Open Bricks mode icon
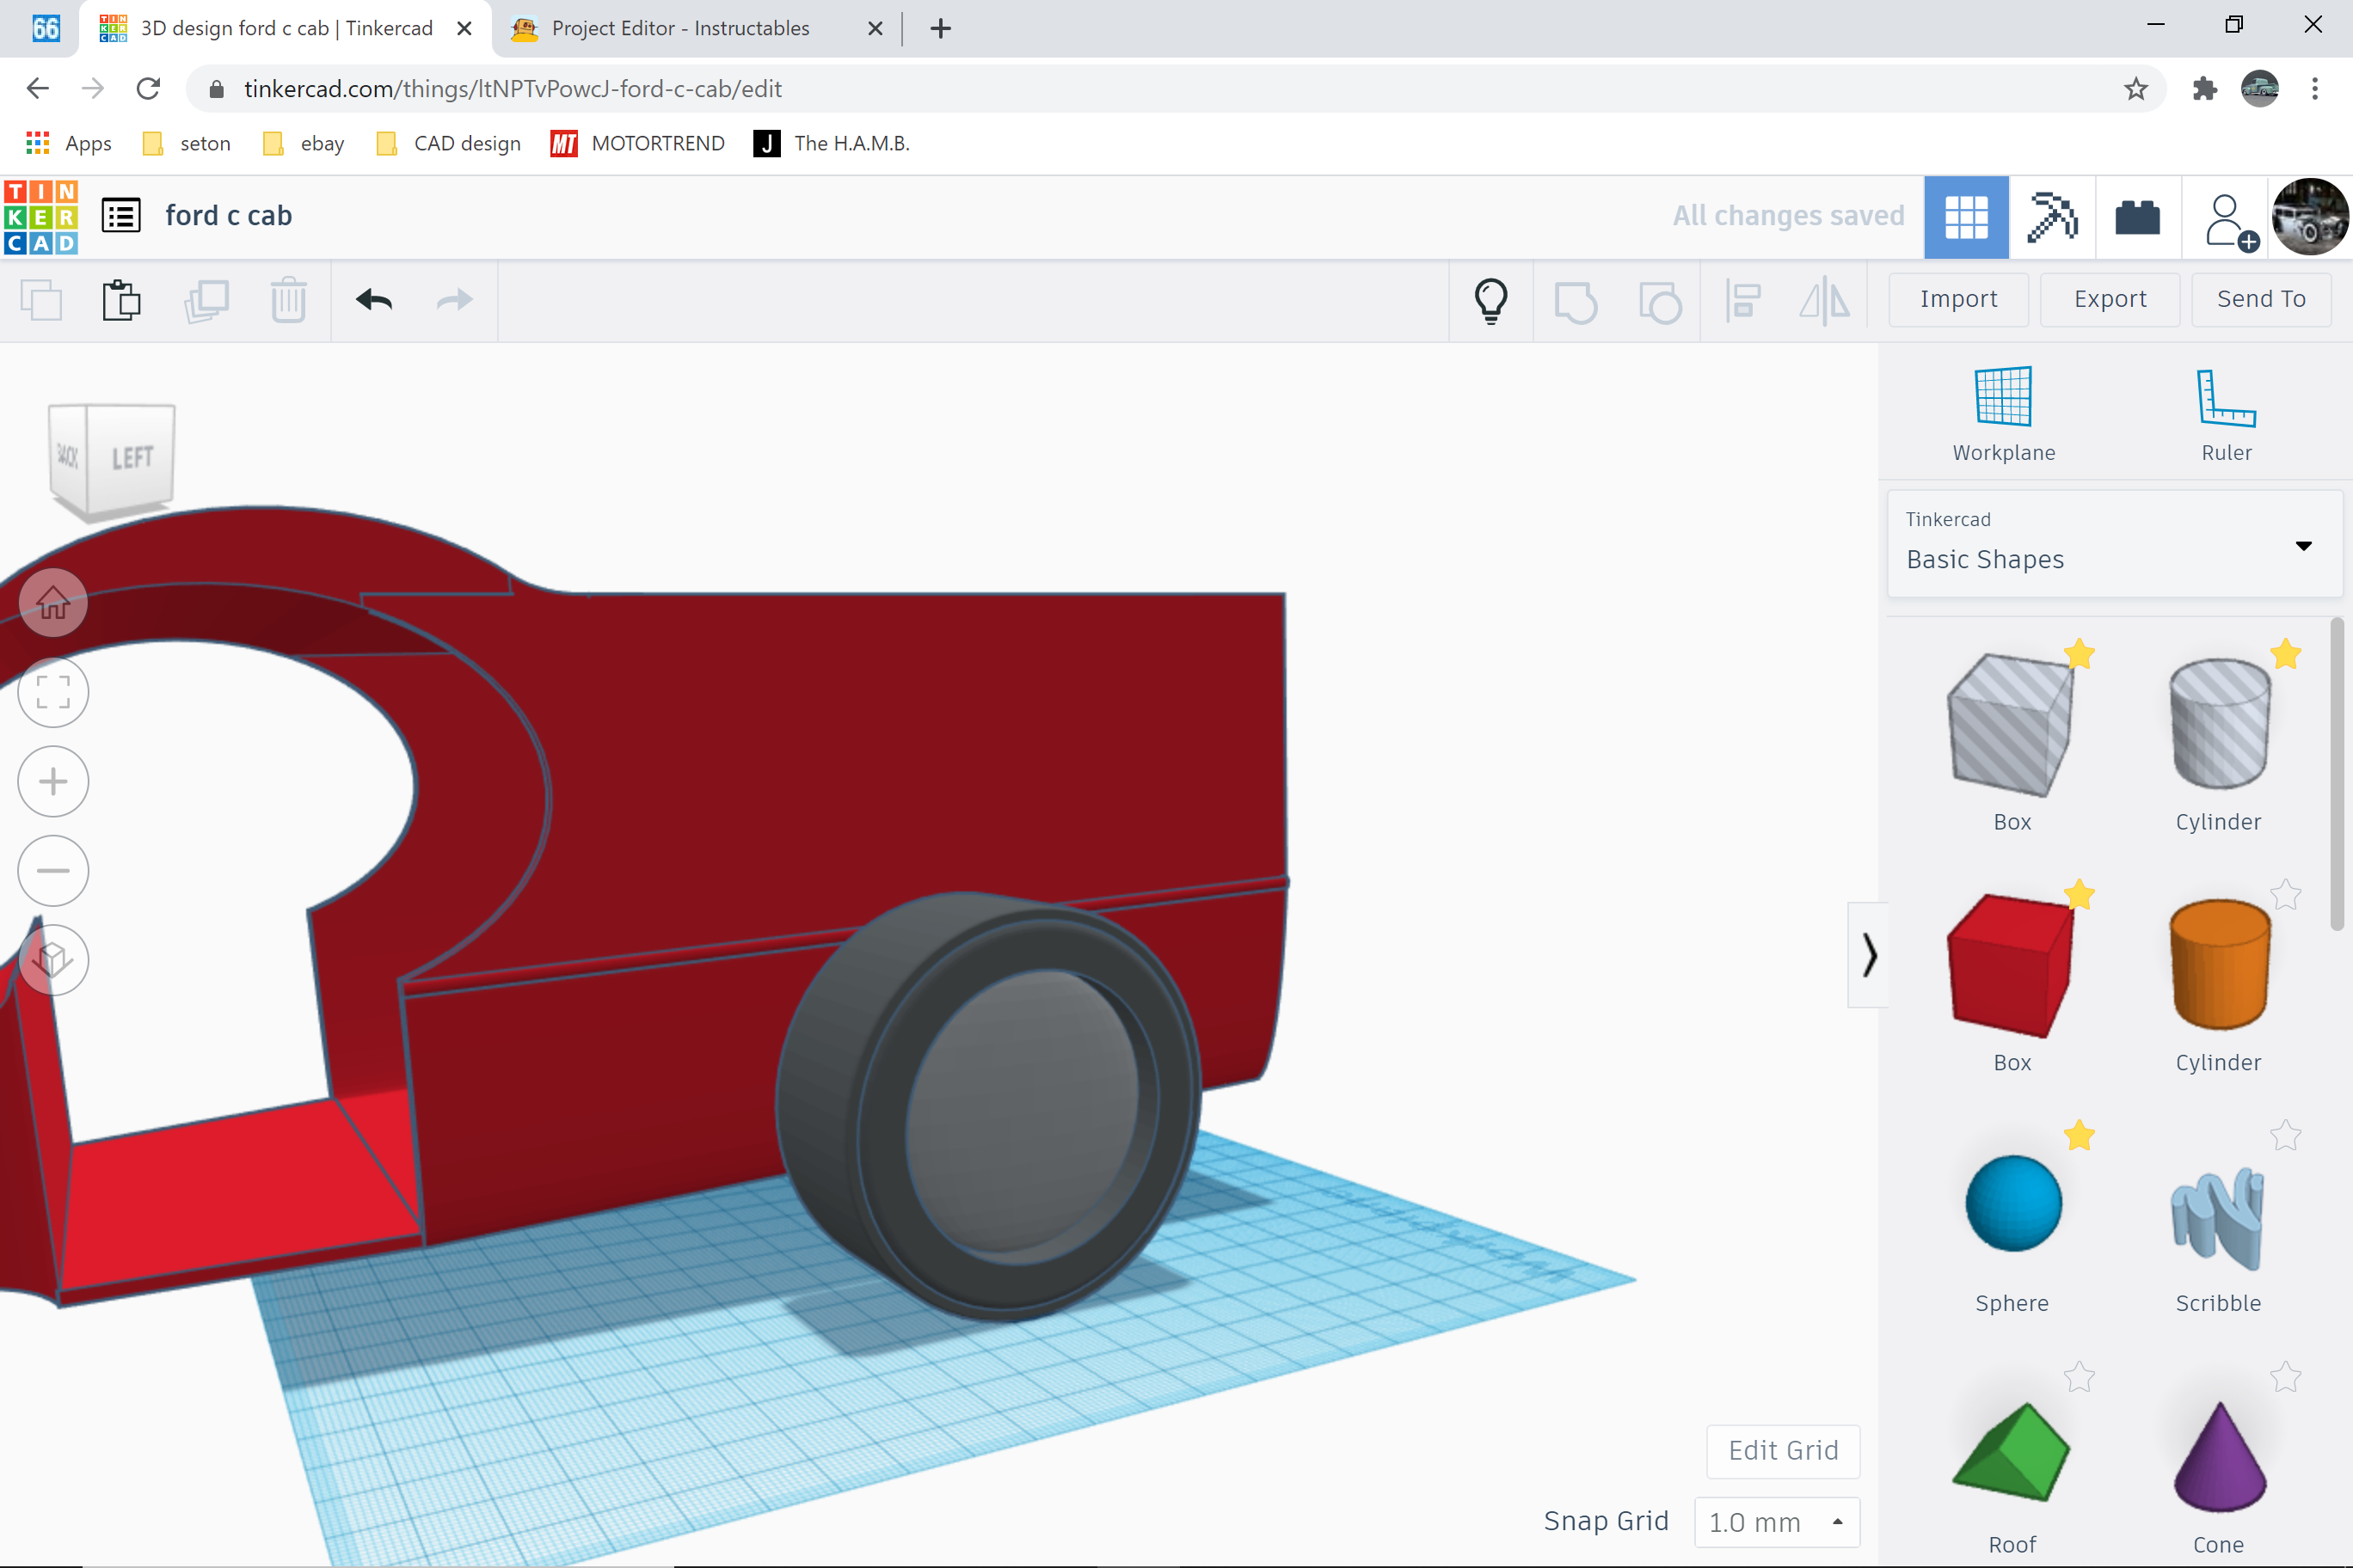The image size is (2353, 1568). pos(2138,217)
